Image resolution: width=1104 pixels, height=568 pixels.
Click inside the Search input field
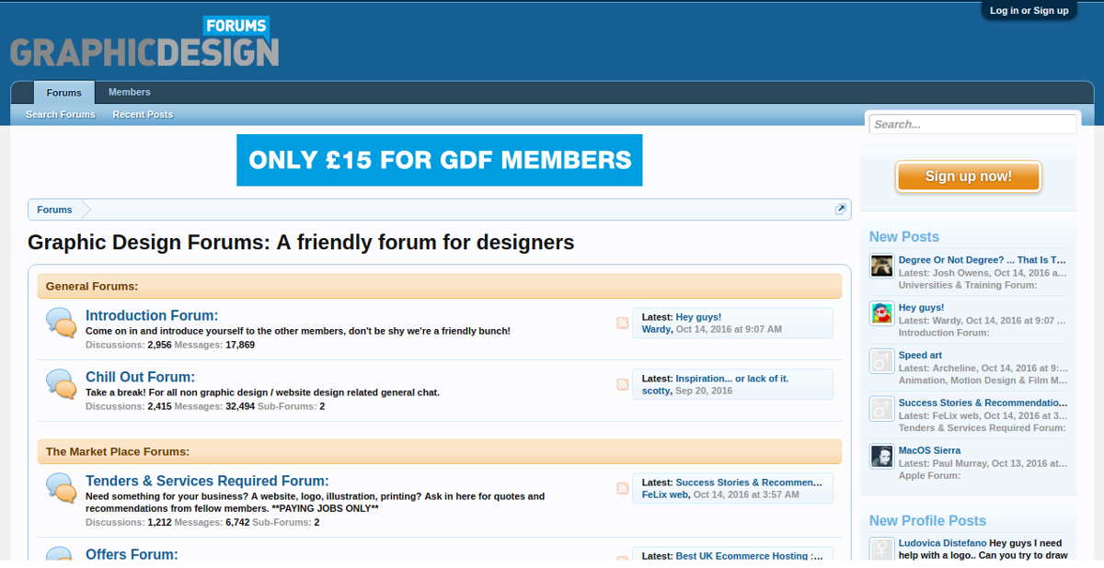tap(972, 123)
